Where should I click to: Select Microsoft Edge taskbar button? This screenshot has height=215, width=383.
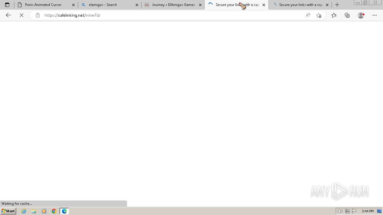click(64, 211)
